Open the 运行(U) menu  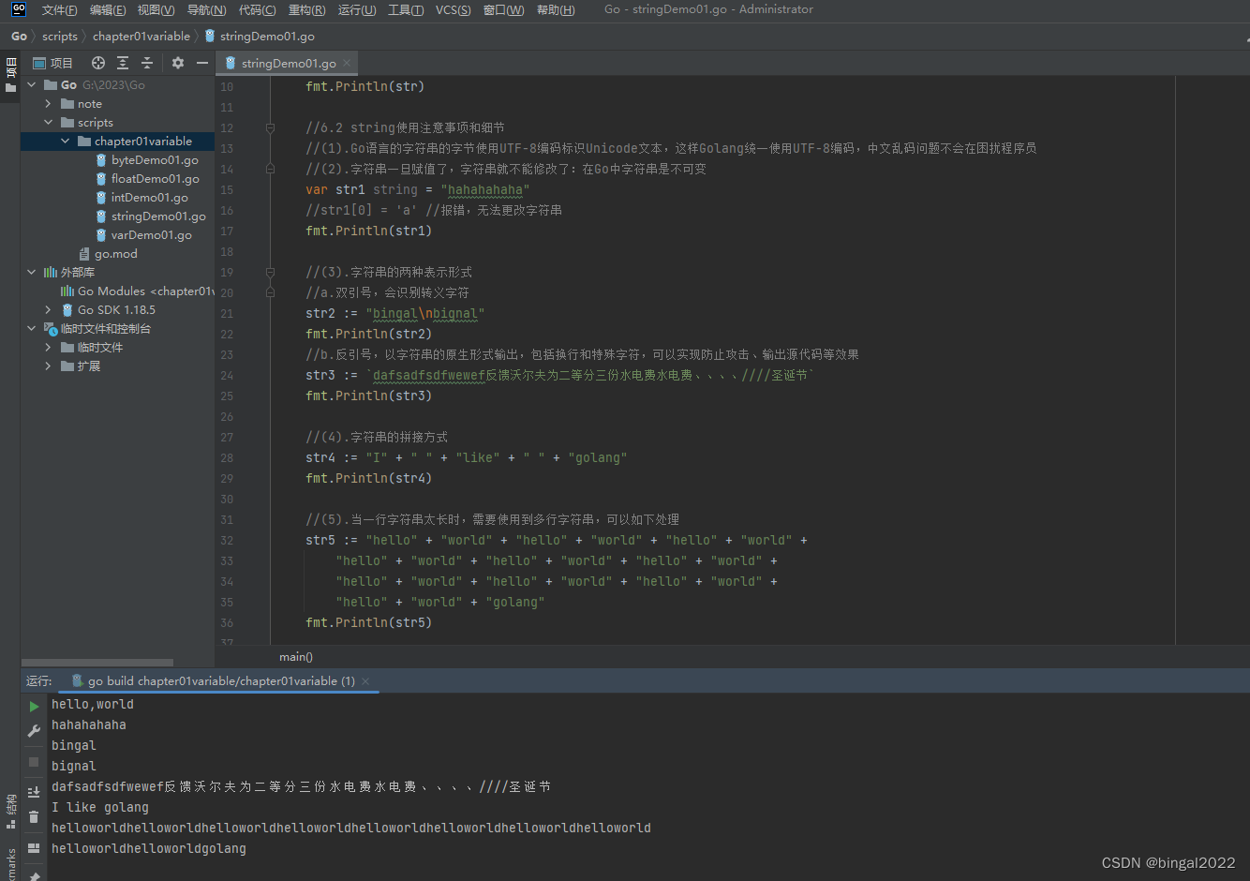point(357,9)
